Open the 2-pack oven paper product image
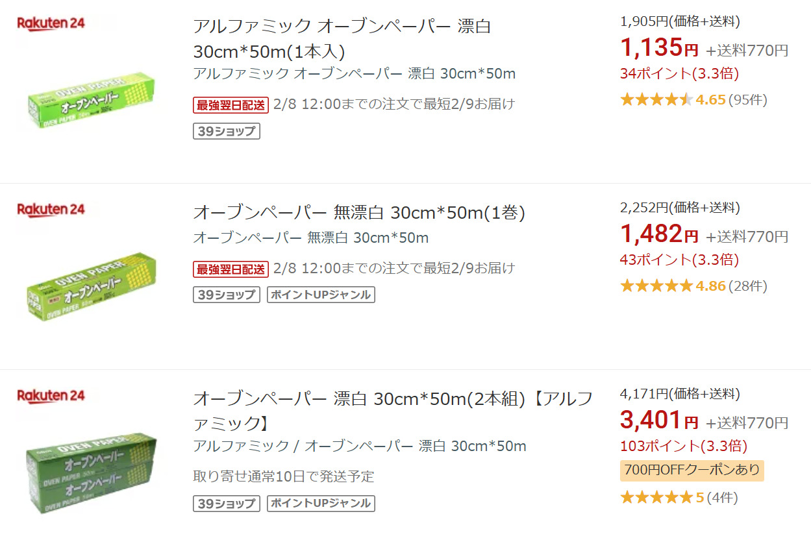 92,472
